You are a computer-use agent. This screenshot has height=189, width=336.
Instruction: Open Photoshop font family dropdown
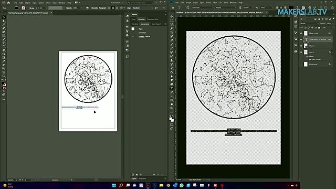(x=203, y=8)
